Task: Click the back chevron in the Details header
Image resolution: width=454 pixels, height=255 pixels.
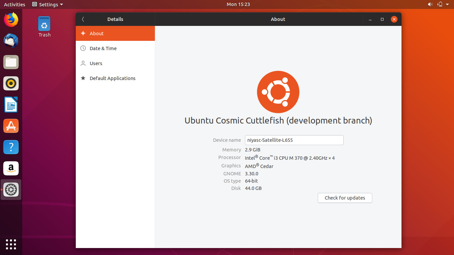Action: coord(83,19)
